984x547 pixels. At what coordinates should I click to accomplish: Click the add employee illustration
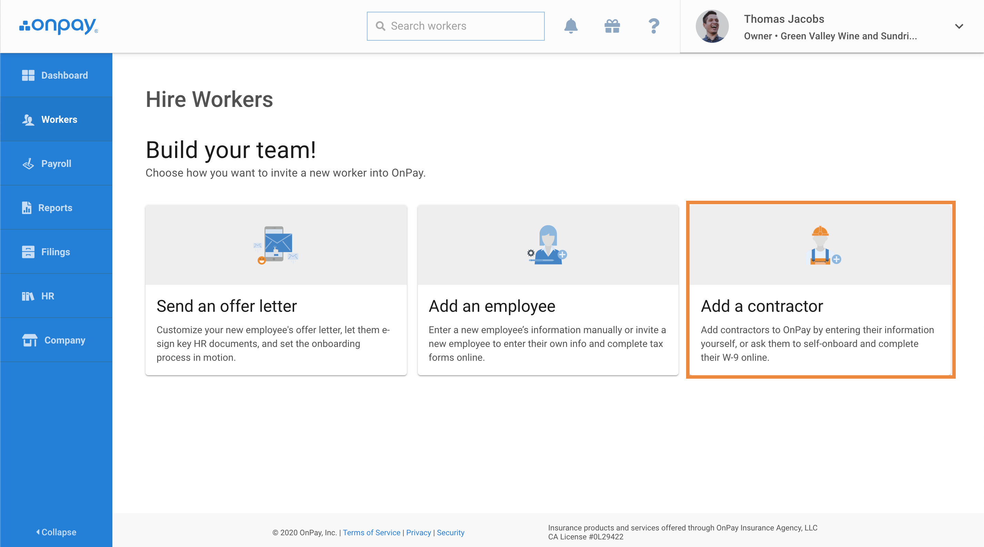(x=548, y=245)
